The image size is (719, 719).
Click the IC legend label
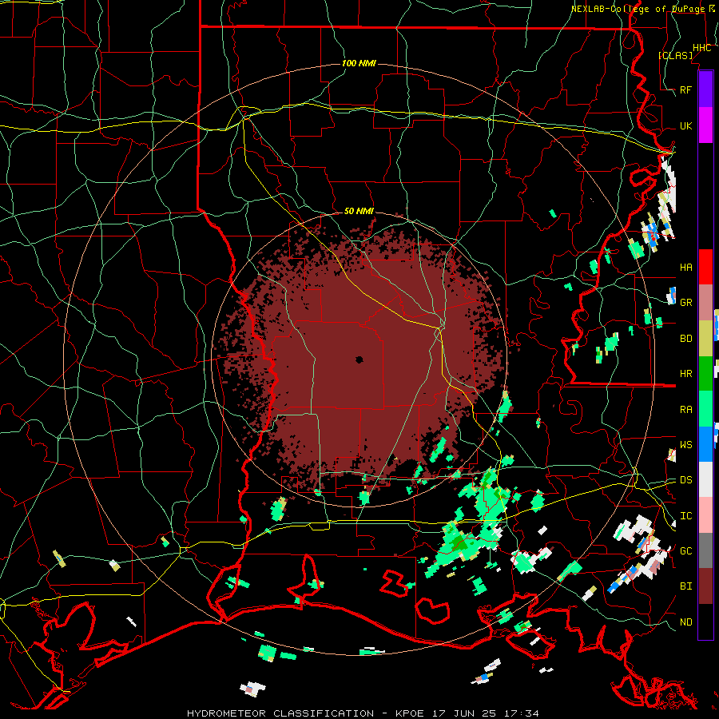point(686,515)
